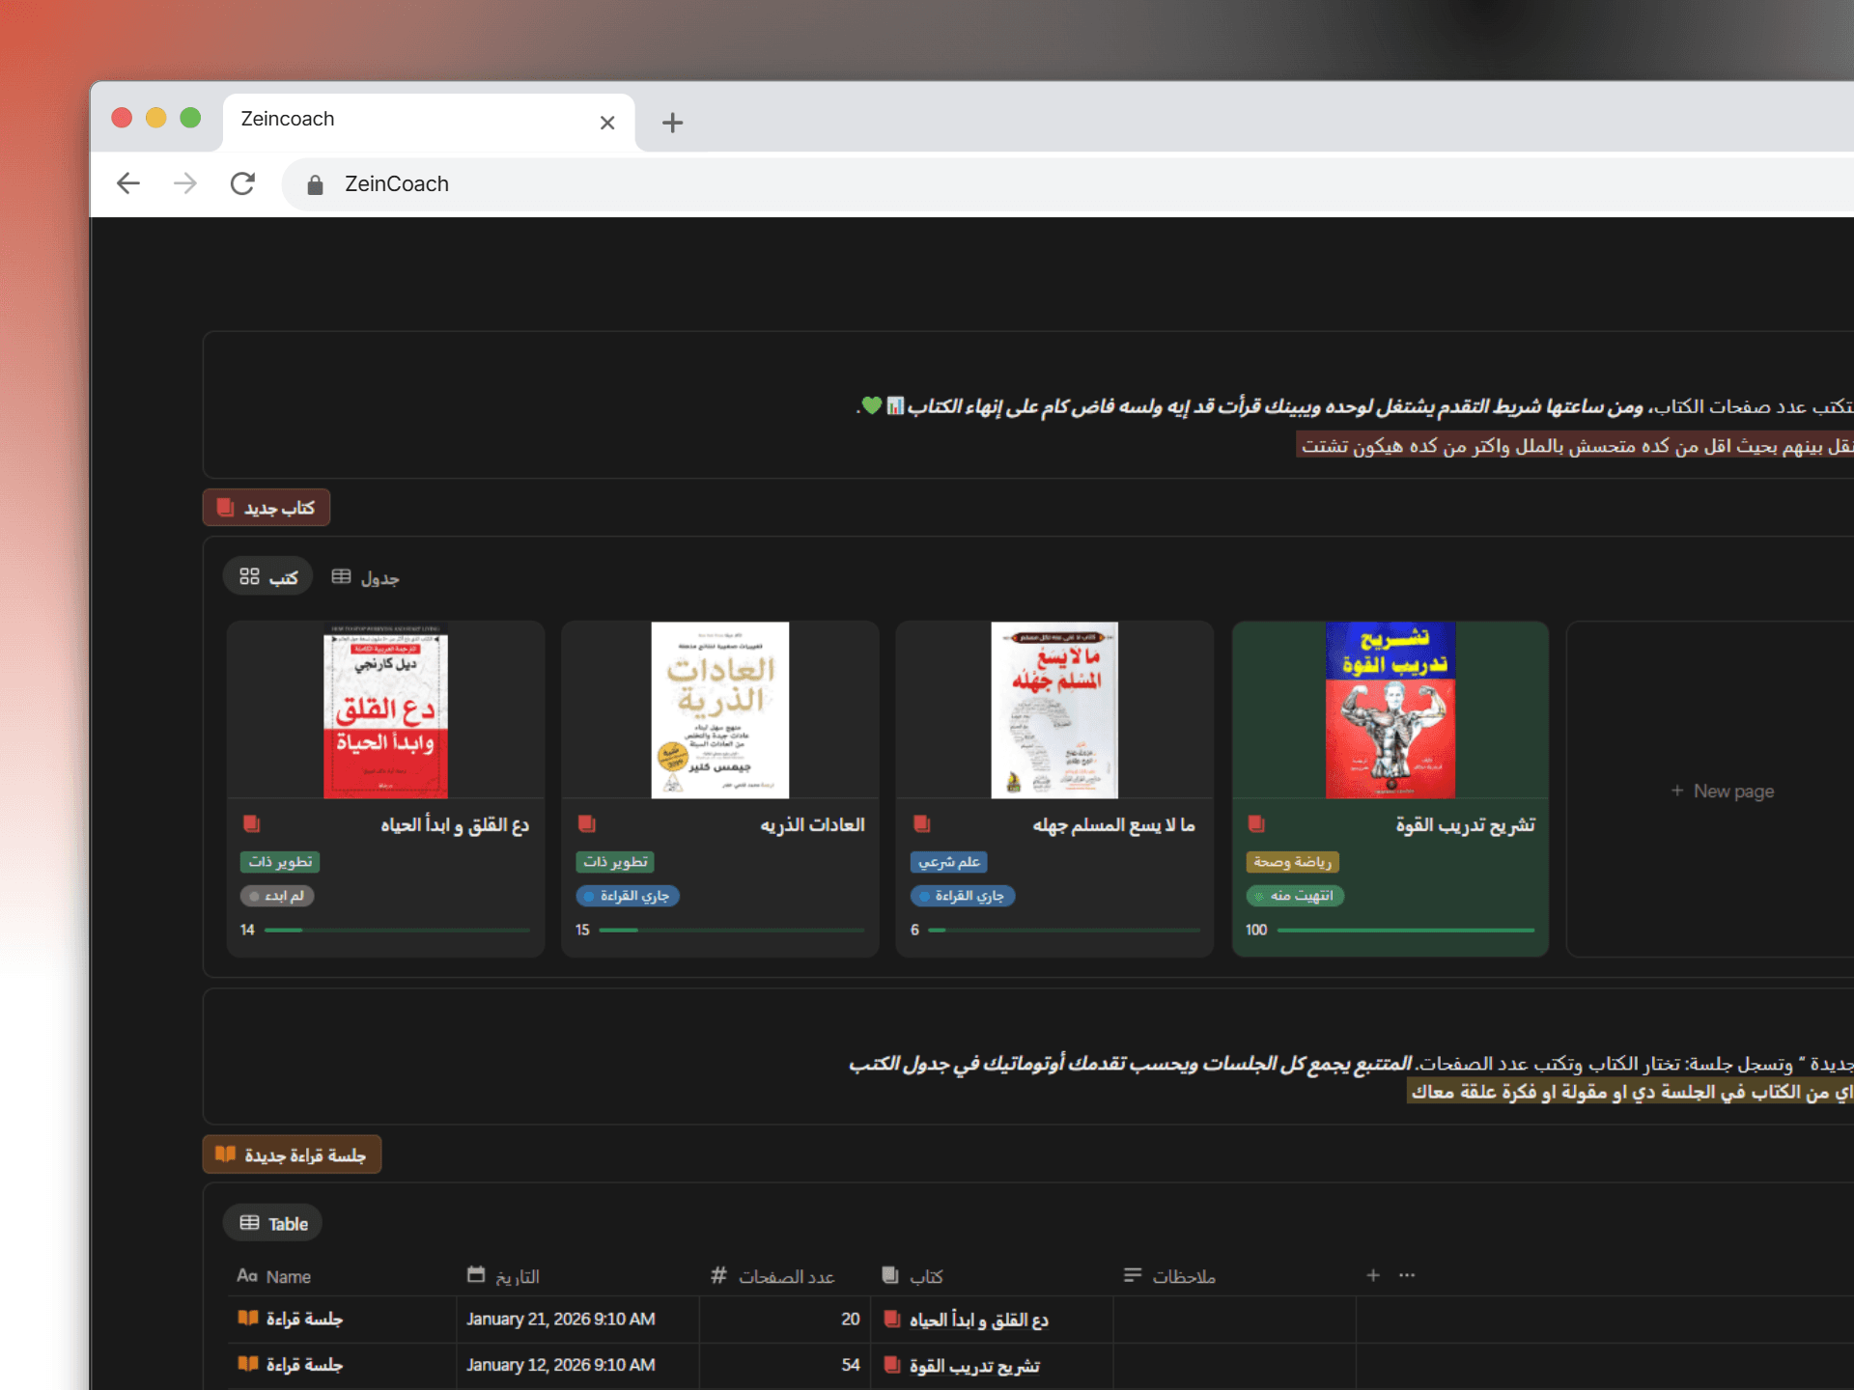
Task: Click the progress bar of تشريح تدريب القوة
Action: 1405,930
